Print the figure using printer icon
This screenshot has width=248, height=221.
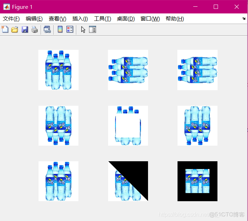pyautogui.click(x=35, y=29)
